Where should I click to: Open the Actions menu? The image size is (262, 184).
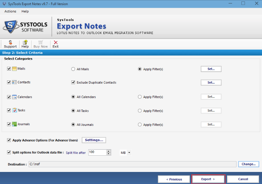[10, 11]
